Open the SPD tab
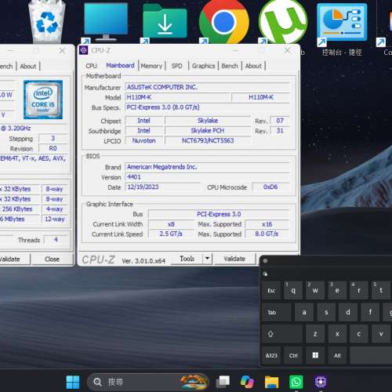The image size is (392, 392). (x=176, y=66)
